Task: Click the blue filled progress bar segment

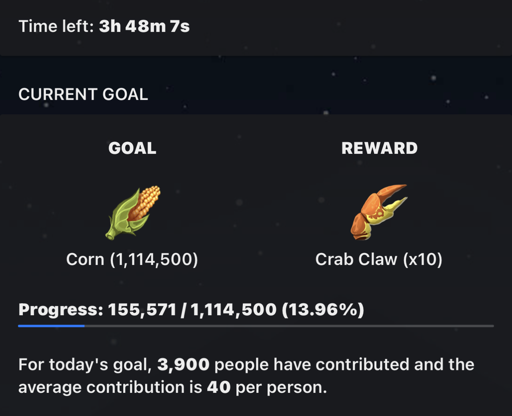Action: pos(51,326)
